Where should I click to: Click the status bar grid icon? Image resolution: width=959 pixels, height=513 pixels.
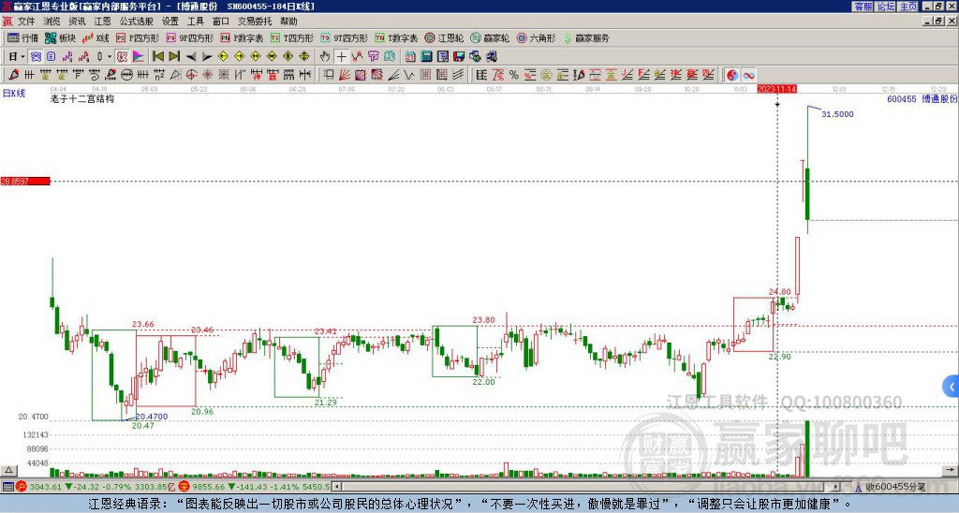(x=7, y=487)
